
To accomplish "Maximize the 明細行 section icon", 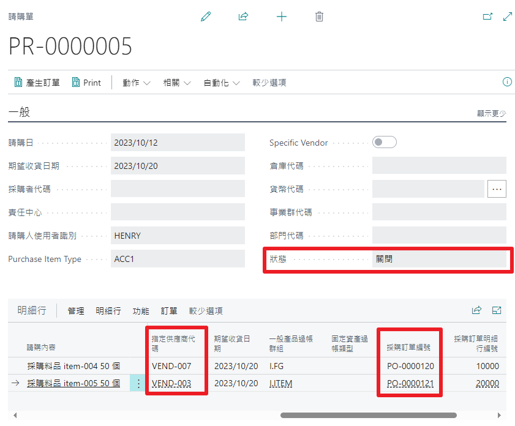I will click(x=497, y=310).
